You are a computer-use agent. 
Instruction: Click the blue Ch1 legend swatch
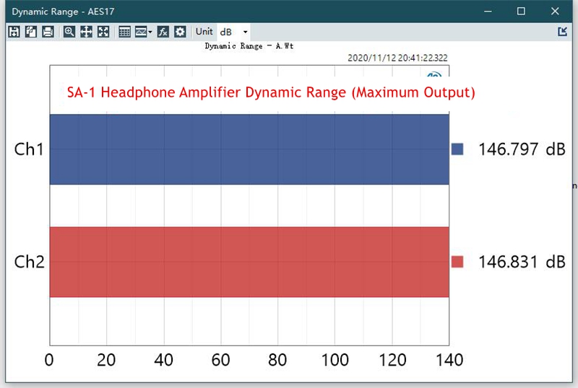457,149
